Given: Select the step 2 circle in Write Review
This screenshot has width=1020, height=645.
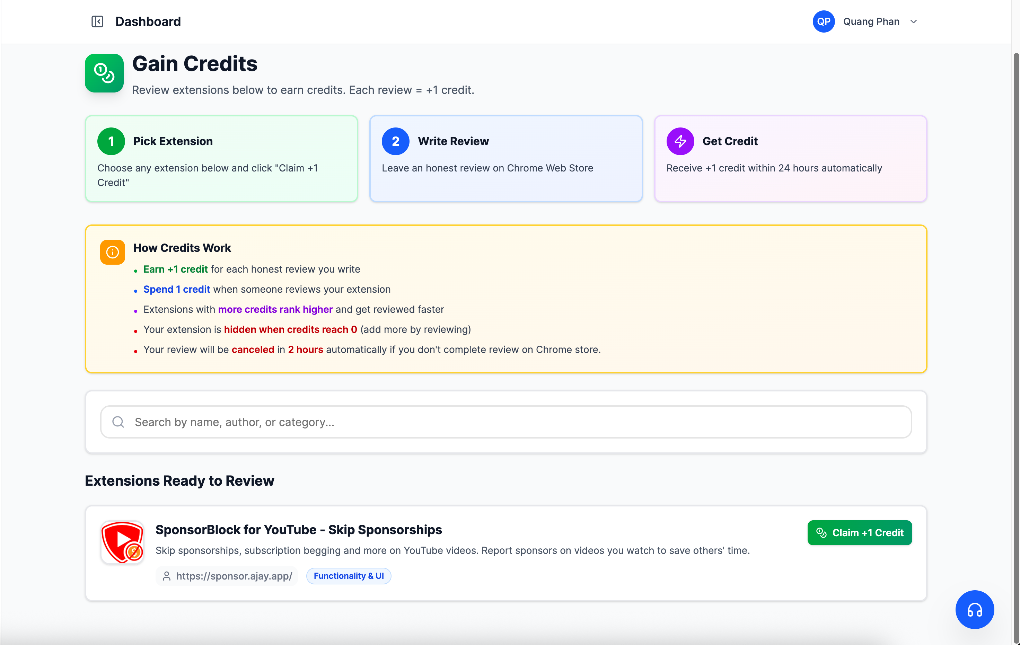Looking at the screenshot, I should point(395,141).
